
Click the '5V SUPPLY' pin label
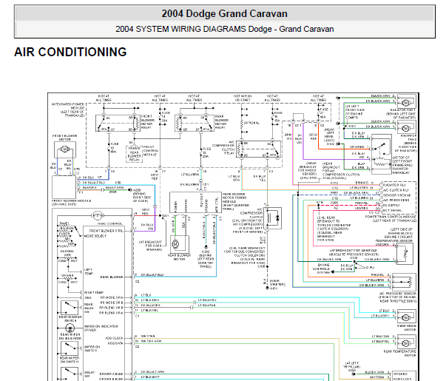pyautogui.click(x=391, y=205)
